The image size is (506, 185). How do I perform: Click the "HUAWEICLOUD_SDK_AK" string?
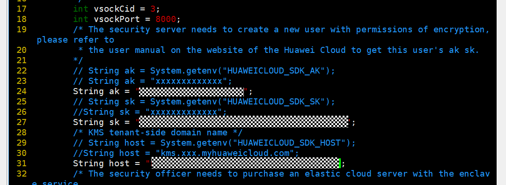coord(276,71)
